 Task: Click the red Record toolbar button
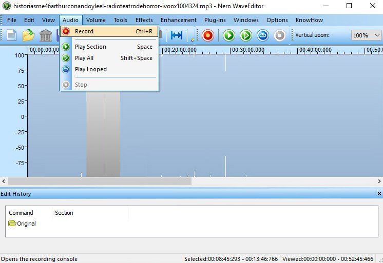[x=208, y=35]
